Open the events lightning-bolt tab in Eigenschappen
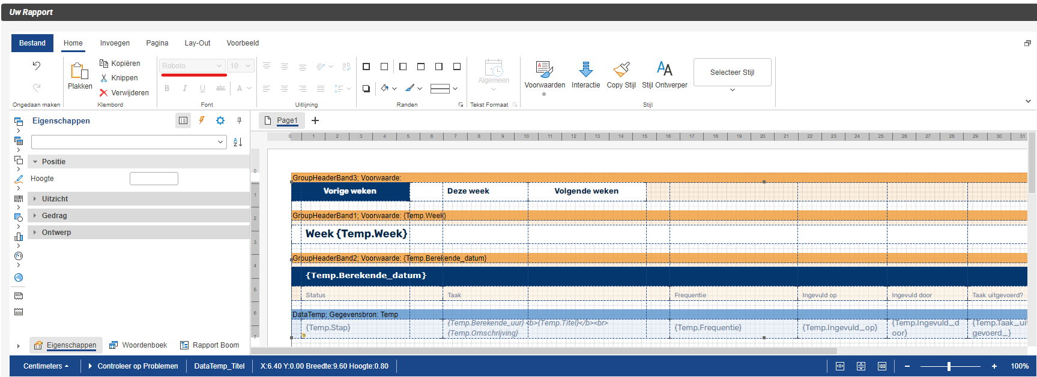Screen dimensions: 1037x377 pyautogui.click(x=202, y=120)
